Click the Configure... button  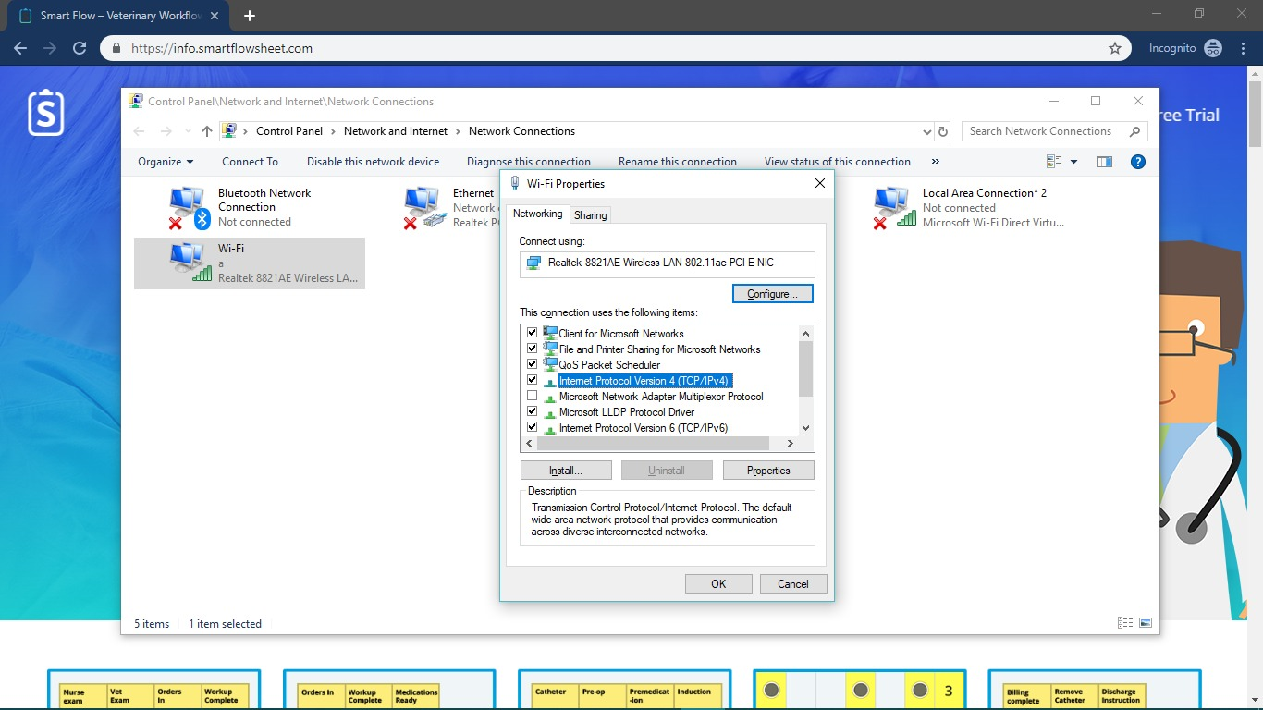772,294
